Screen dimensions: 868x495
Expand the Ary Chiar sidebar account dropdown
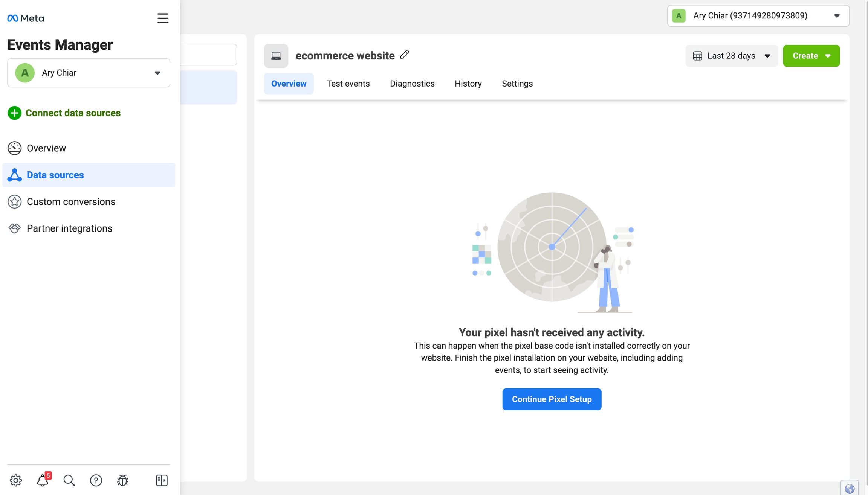[x=89, y=73]
